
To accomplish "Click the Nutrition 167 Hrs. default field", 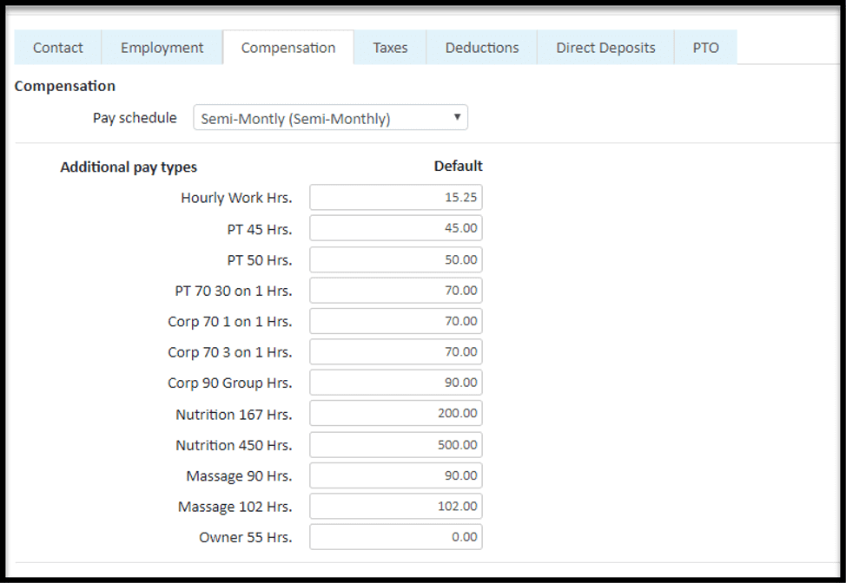I will coord(395,413).
